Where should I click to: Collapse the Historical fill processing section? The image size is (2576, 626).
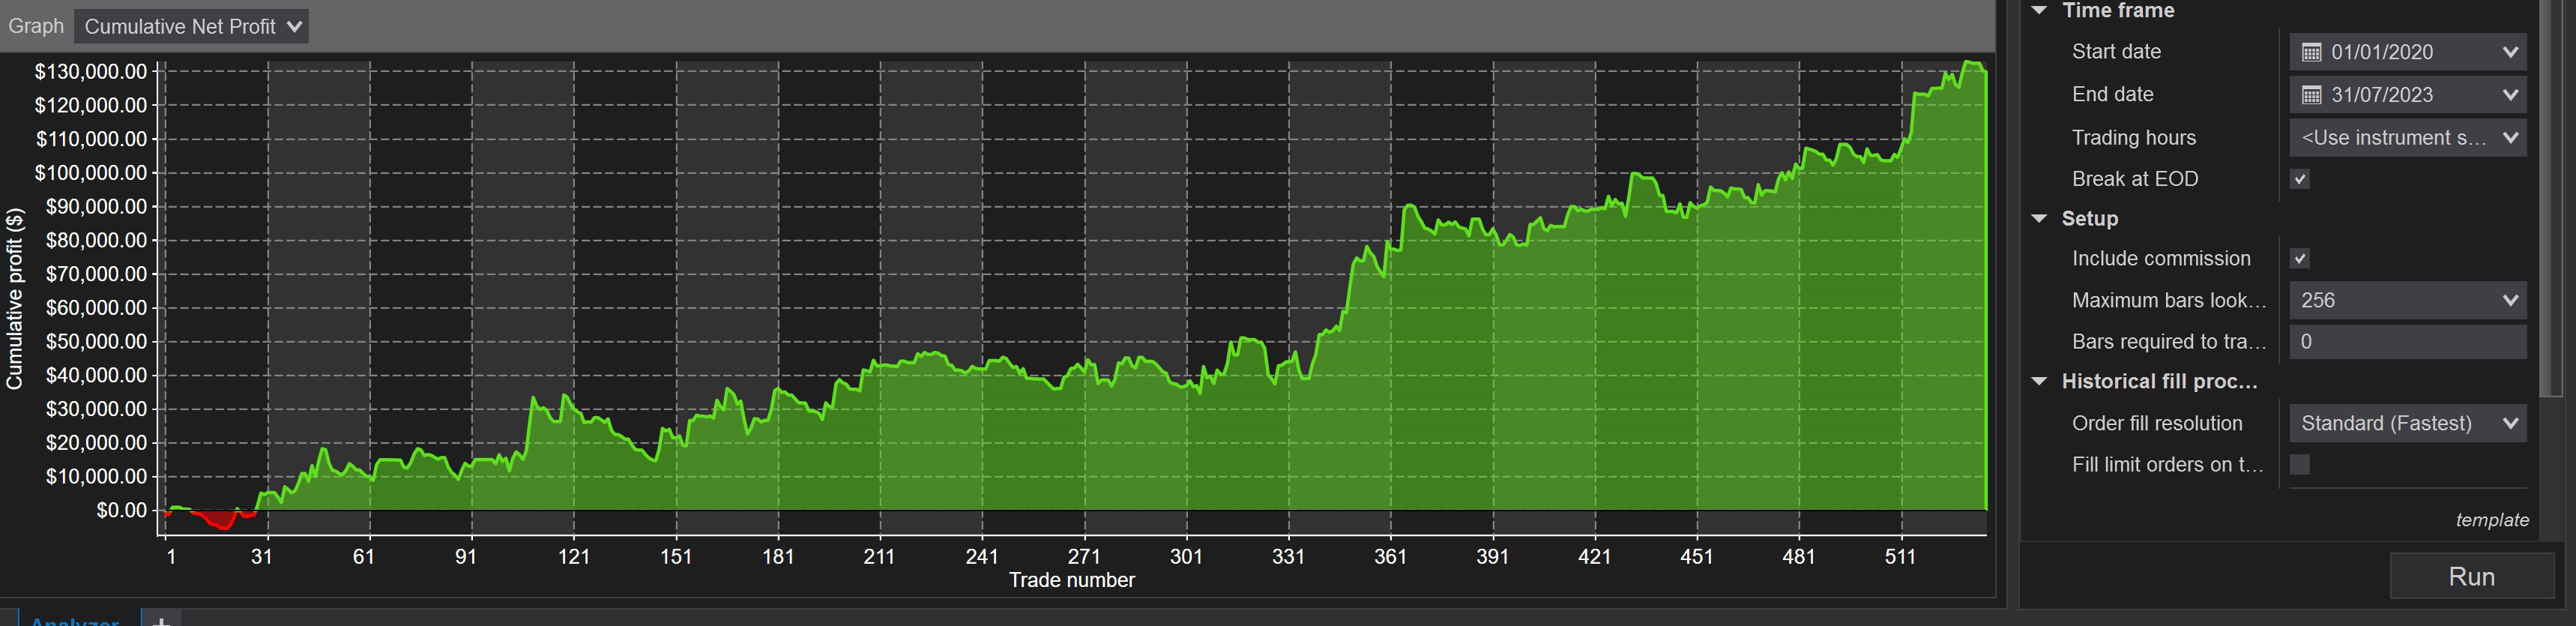pyautogui.click(x=2039, y=382)
